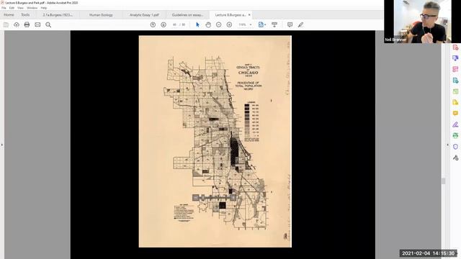
Task: Open yellow Comment tool in right pane
Action: 455,114
